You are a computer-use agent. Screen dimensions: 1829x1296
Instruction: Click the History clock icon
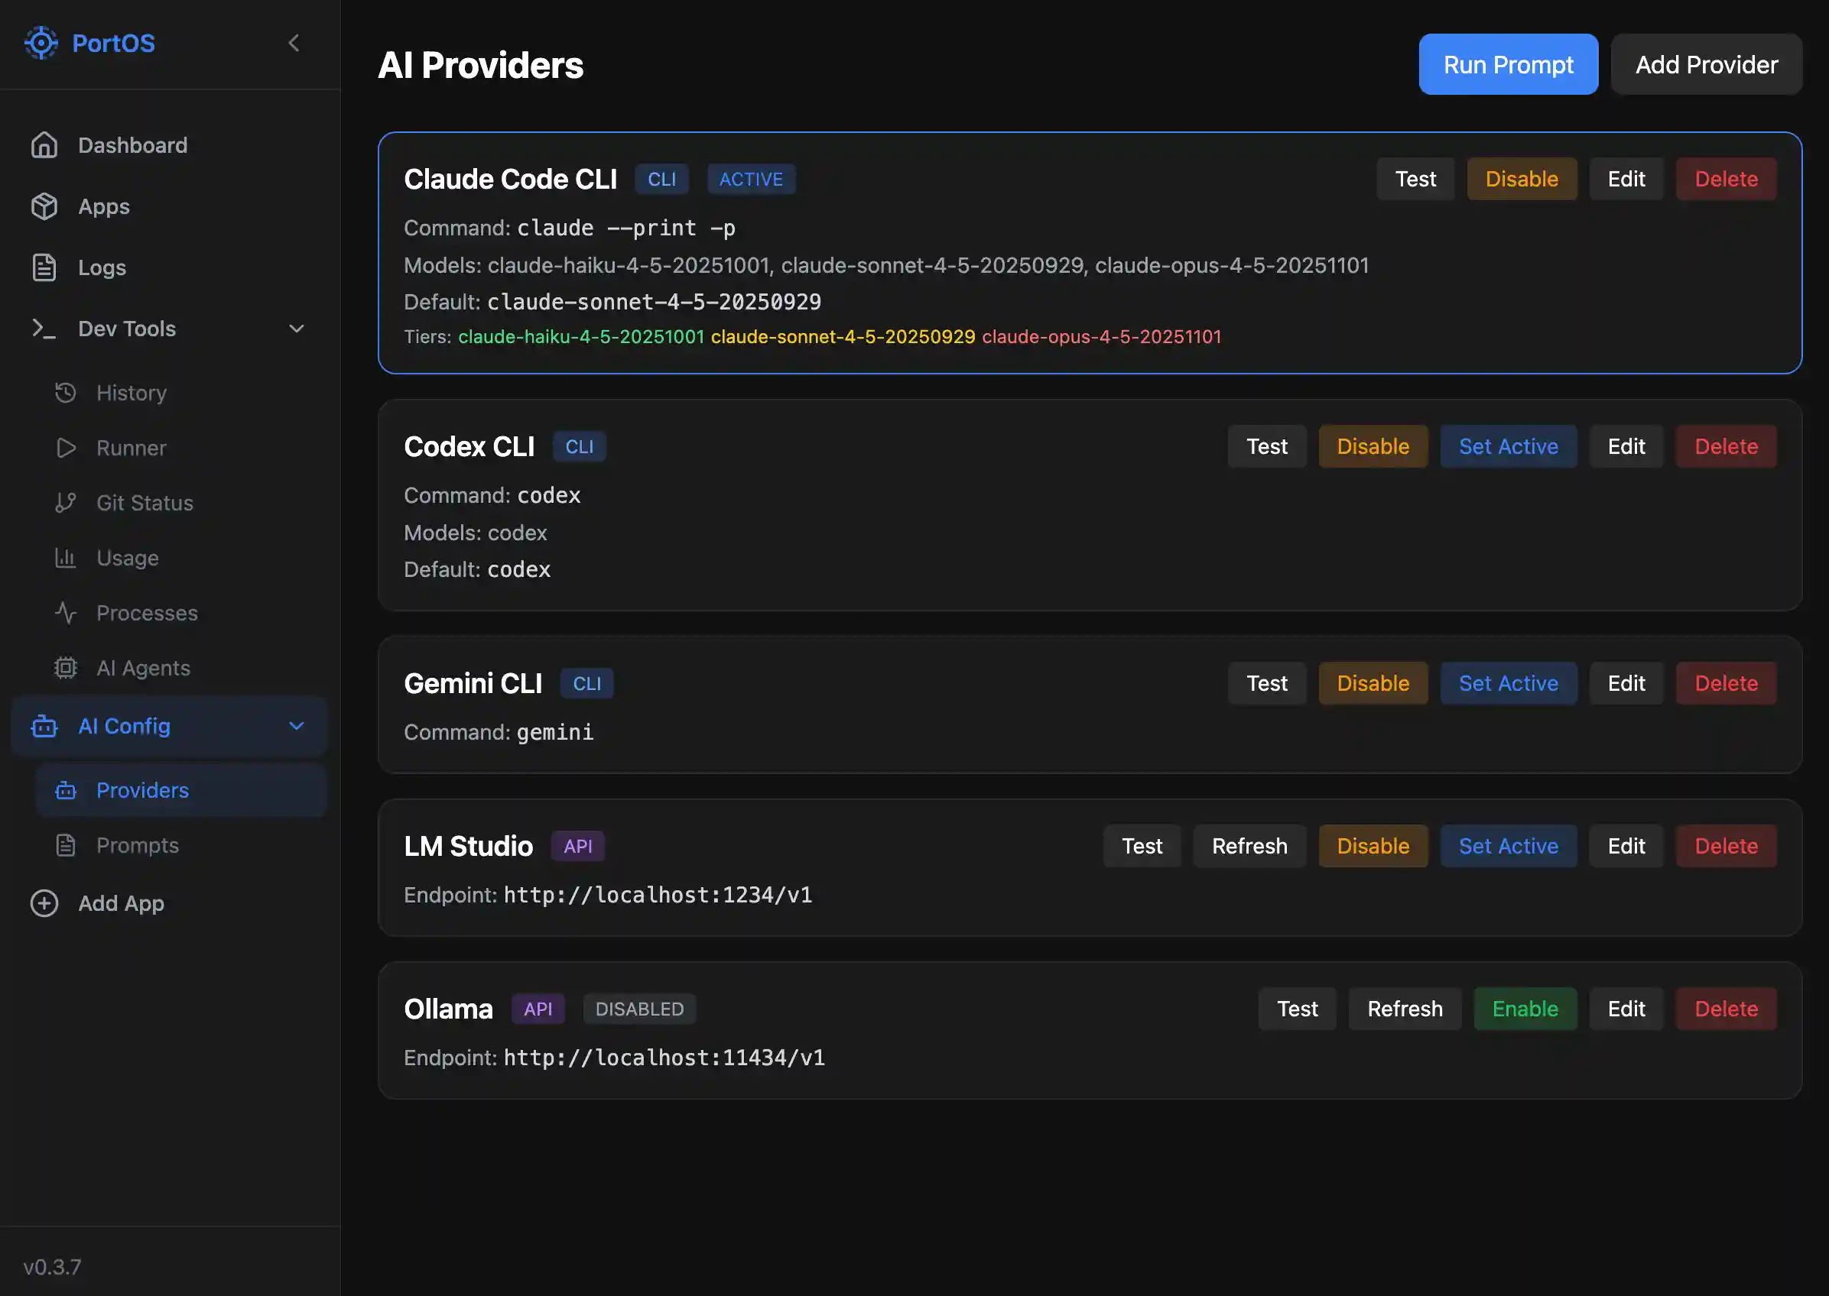67,392
